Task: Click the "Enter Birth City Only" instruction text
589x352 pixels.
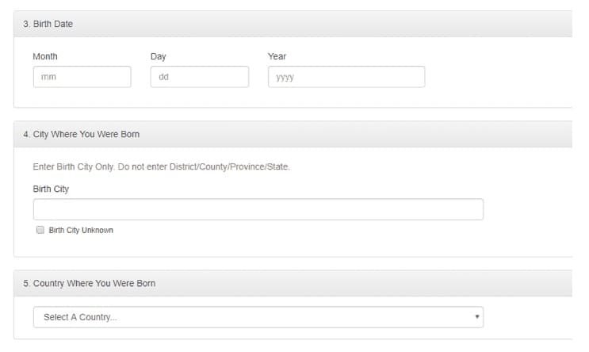Action: tap(162, 167)
